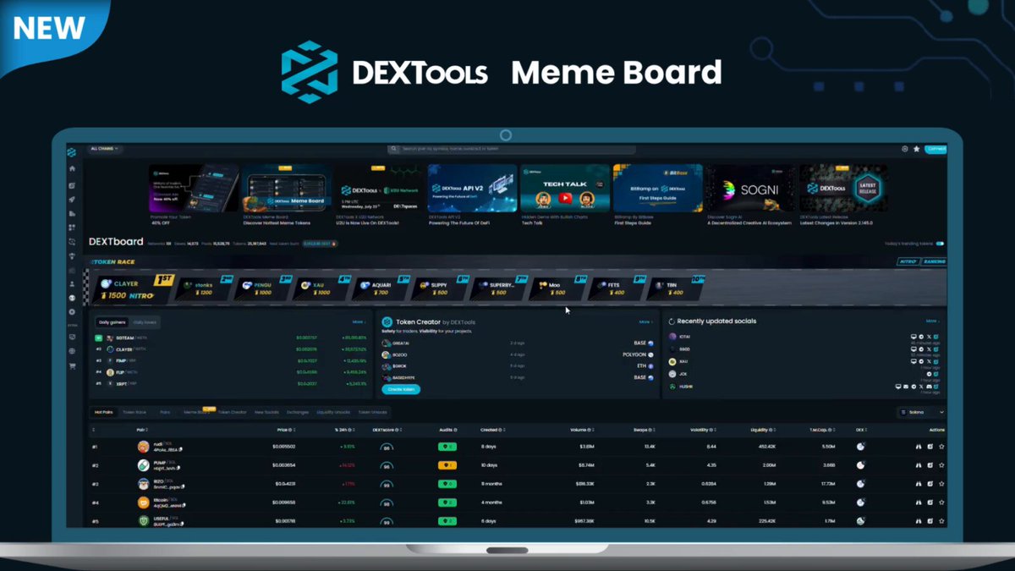Click the binoculars icon for the Bitcoin row
Screen dimensions: 1015x571
(x=919, y=502)
